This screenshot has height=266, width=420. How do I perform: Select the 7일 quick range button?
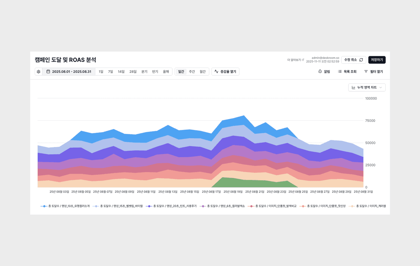click(111, 72)
